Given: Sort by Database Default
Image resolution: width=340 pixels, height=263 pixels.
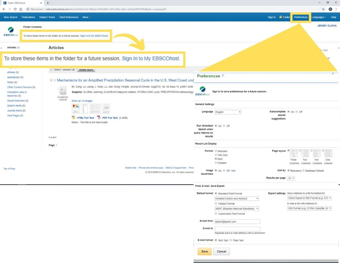Looking at the screenshot, I should pyautogui.click(x=303, y=170).
